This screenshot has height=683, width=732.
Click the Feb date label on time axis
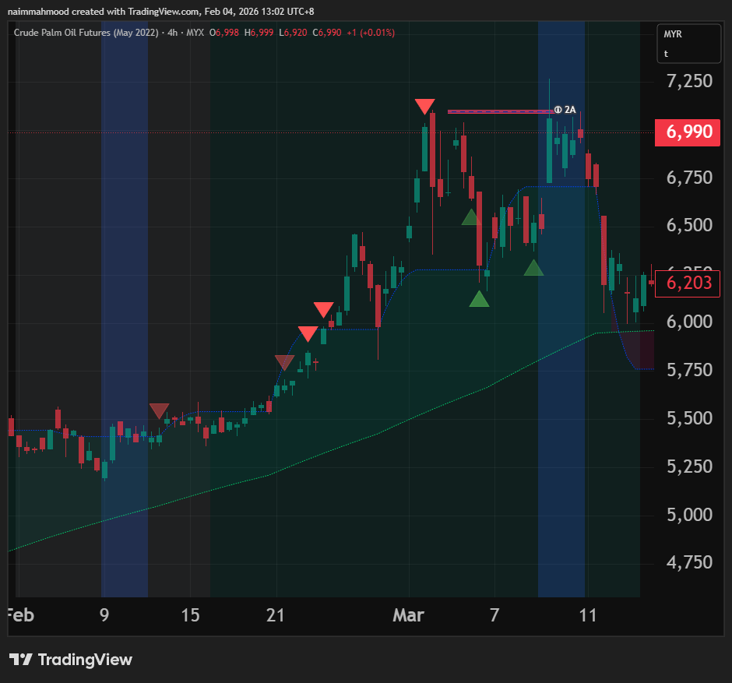(19, 615)
